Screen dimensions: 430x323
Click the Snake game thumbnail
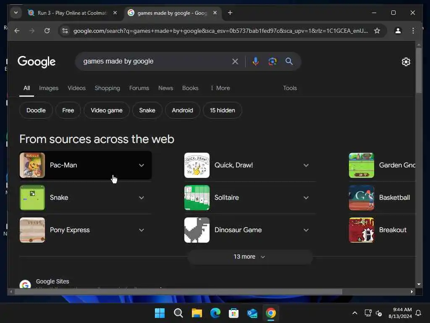32,198
